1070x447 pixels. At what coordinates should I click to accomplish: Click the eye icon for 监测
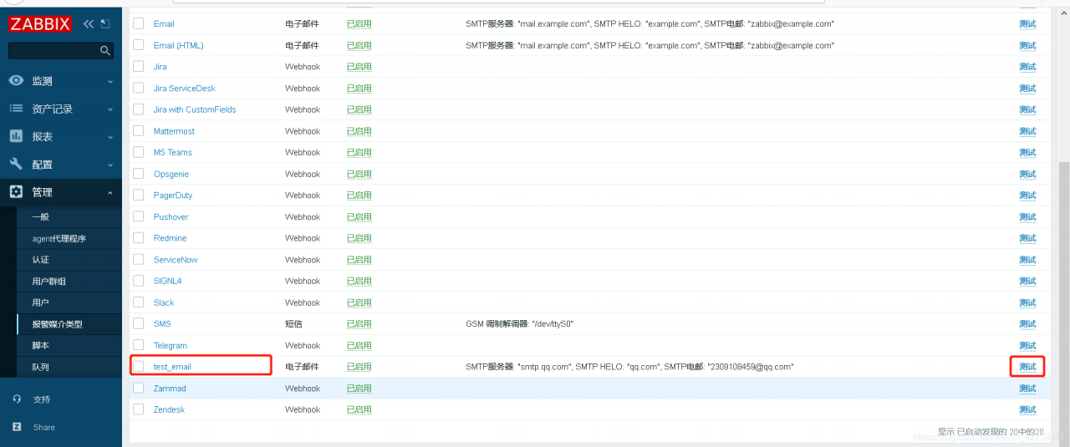pyautogui.click(x=16, y=81)
